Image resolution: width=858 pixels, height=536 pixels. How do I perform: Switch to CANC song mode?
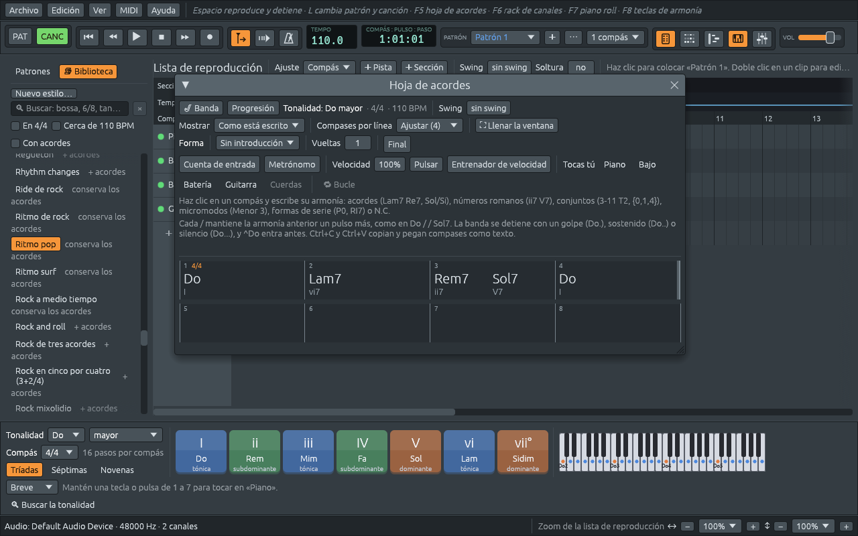52,36
